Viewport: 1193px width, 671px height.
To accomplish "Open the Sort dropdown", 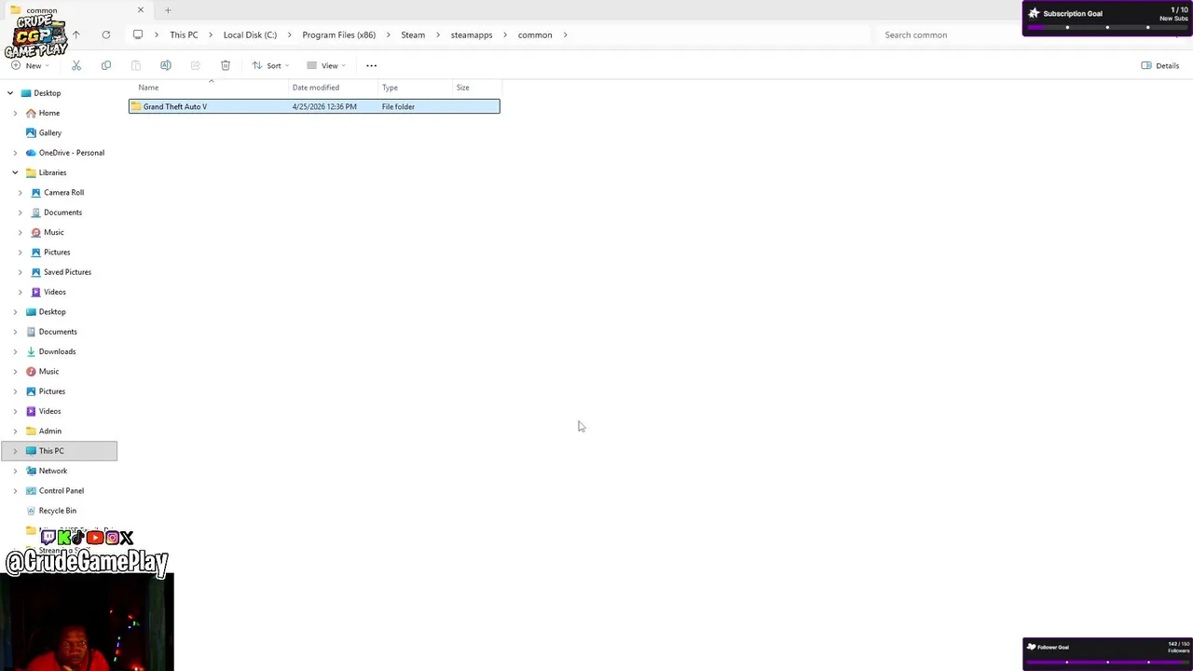I will pos(270,65).
